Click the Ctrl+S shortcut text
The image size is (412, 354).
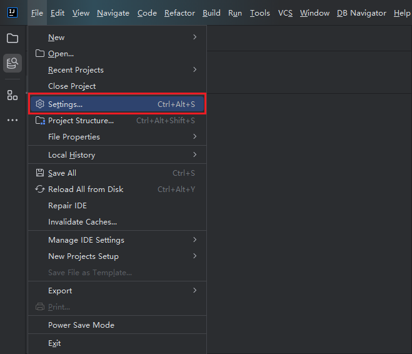(x=184, y=173)
